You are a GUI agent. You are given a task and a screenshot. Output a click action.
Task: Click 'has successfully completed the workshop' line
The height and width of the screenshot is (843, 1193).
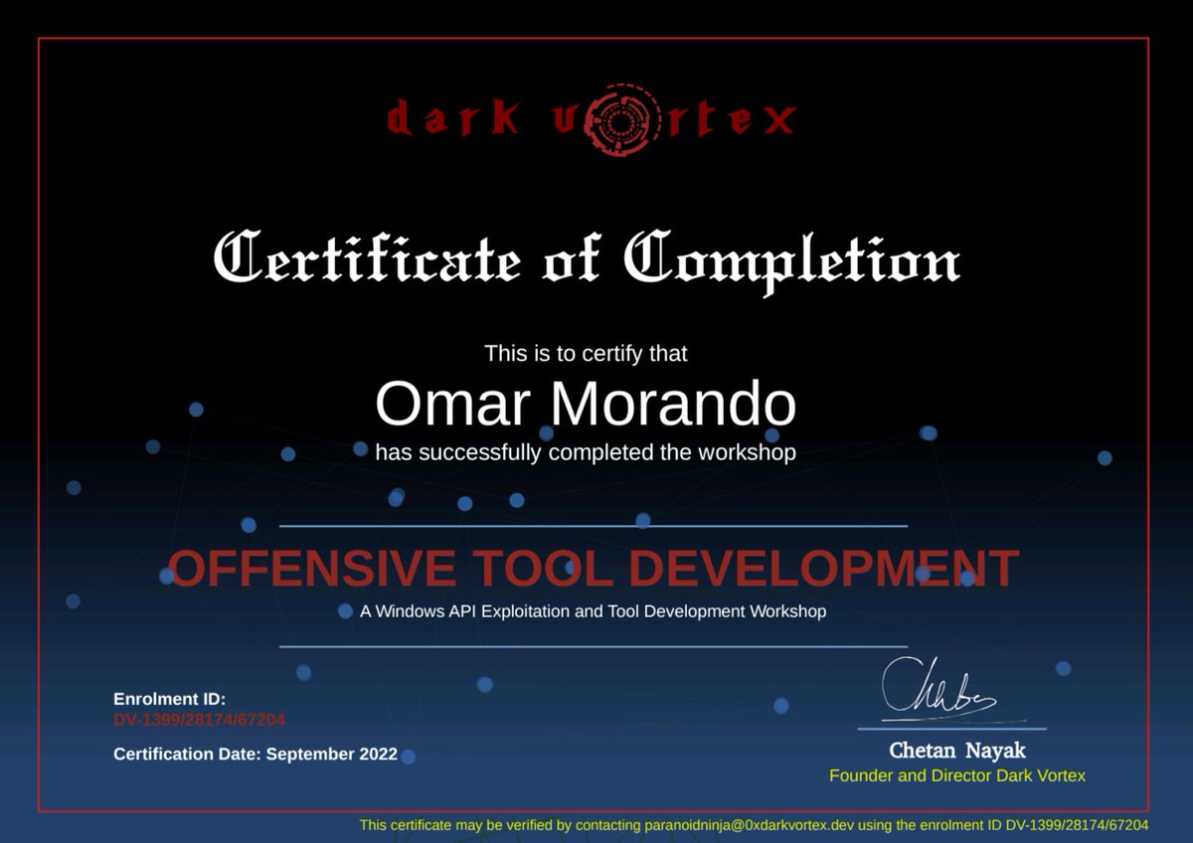pyautogui.click(x=586, y=452)
